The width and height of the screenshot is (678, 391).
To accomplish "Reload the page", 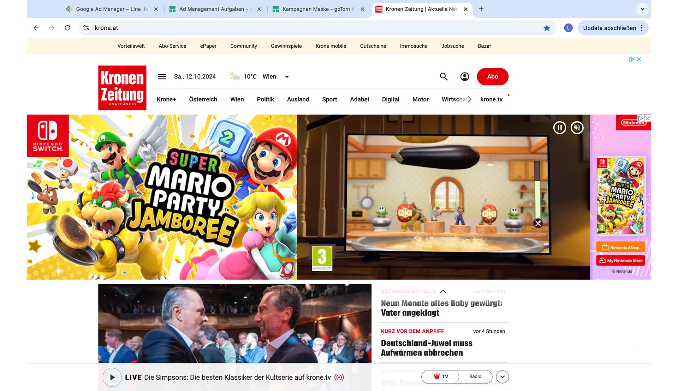I will [x=67, y=28].
